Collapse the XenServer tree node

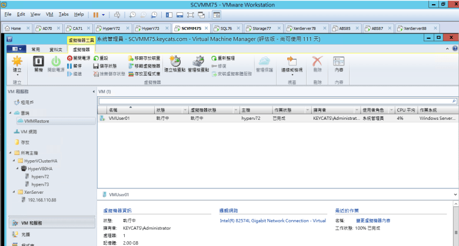pos(16,192)
